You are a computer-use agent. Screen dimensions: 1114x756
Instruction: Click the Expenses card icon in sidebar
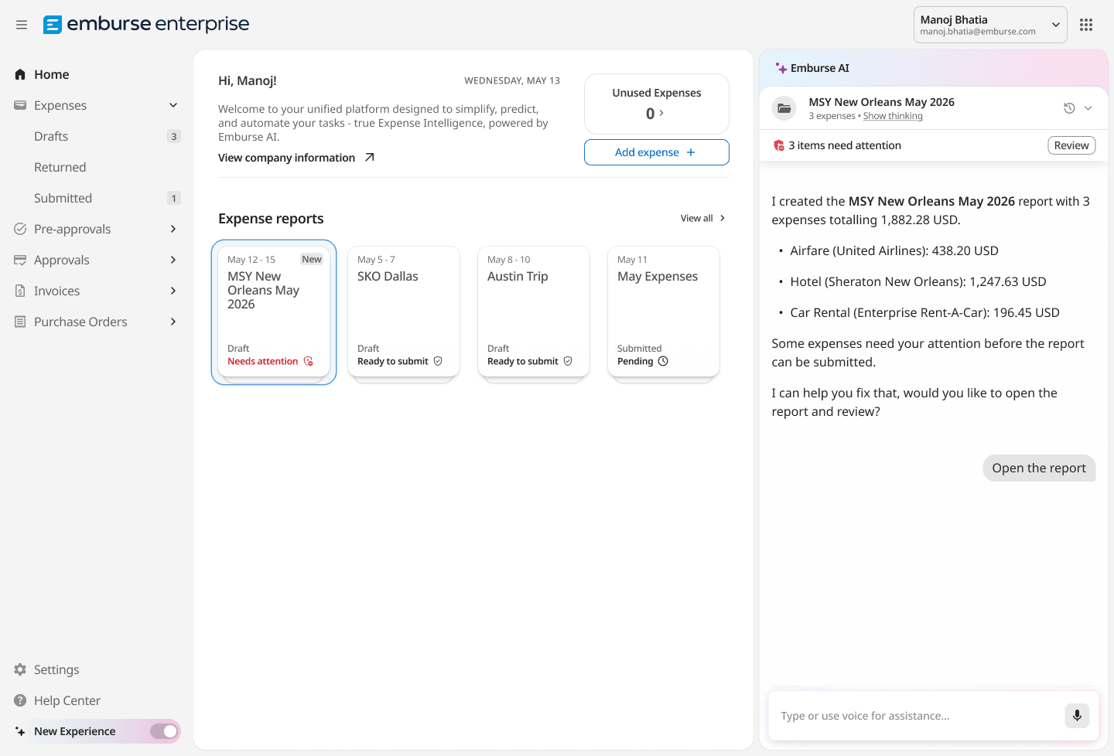click(20, 105)
